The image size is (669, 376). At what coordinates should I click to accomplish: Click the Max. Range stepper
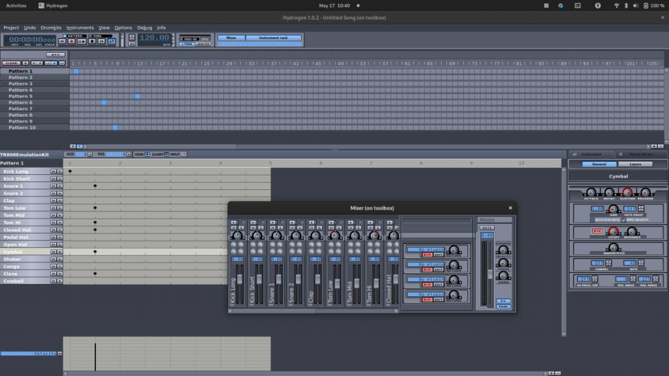656,279
